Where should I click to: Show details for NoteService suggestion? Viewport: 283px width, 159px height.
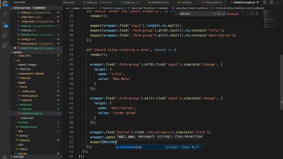point(198,147)
